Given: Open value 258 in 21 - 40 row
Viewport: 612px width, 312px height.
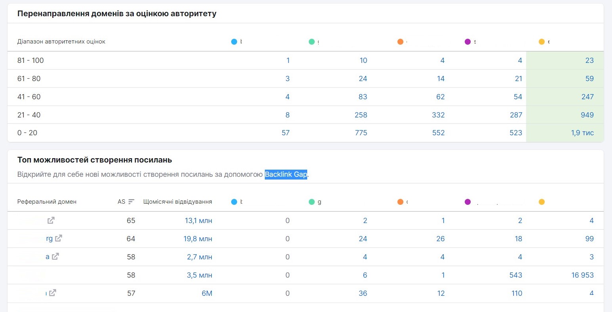Looking at the screenshot, I should coord(361,115).
